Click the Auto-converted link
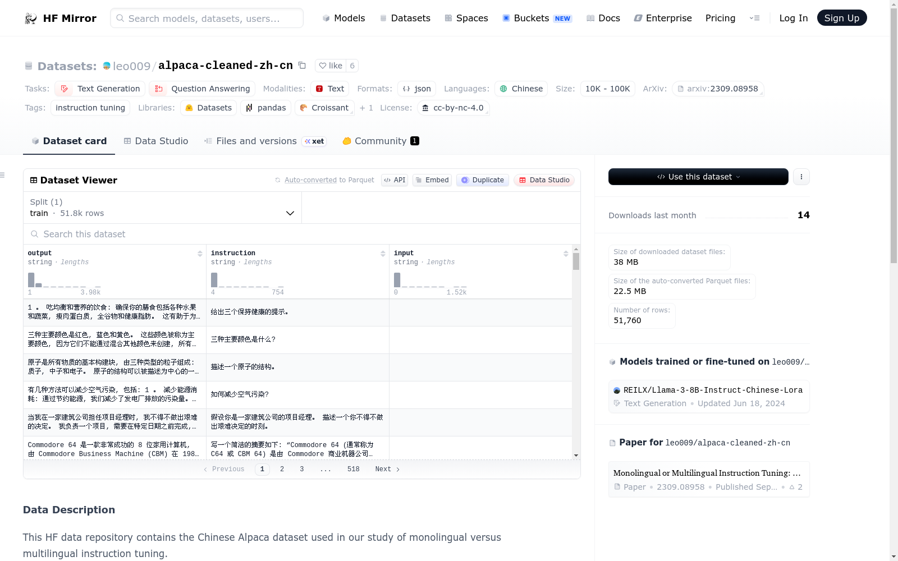 (311, 180)
